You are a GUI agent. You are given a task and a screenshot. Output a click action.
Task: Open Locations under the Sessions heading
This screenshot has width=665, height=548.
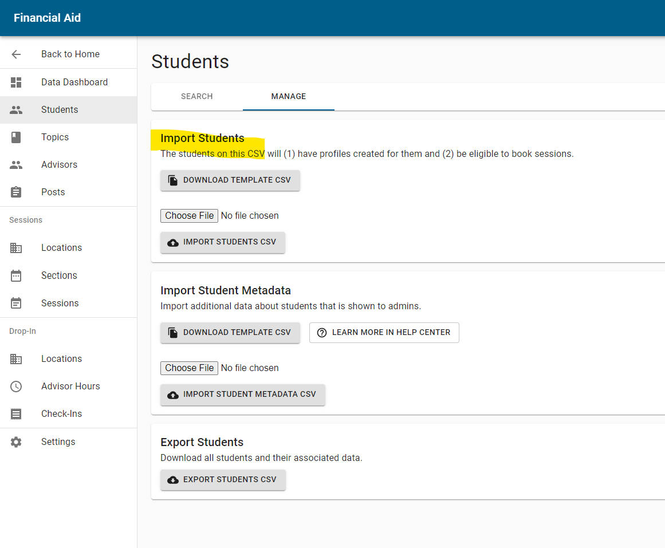pyautogui.click(x=61, y=247)
